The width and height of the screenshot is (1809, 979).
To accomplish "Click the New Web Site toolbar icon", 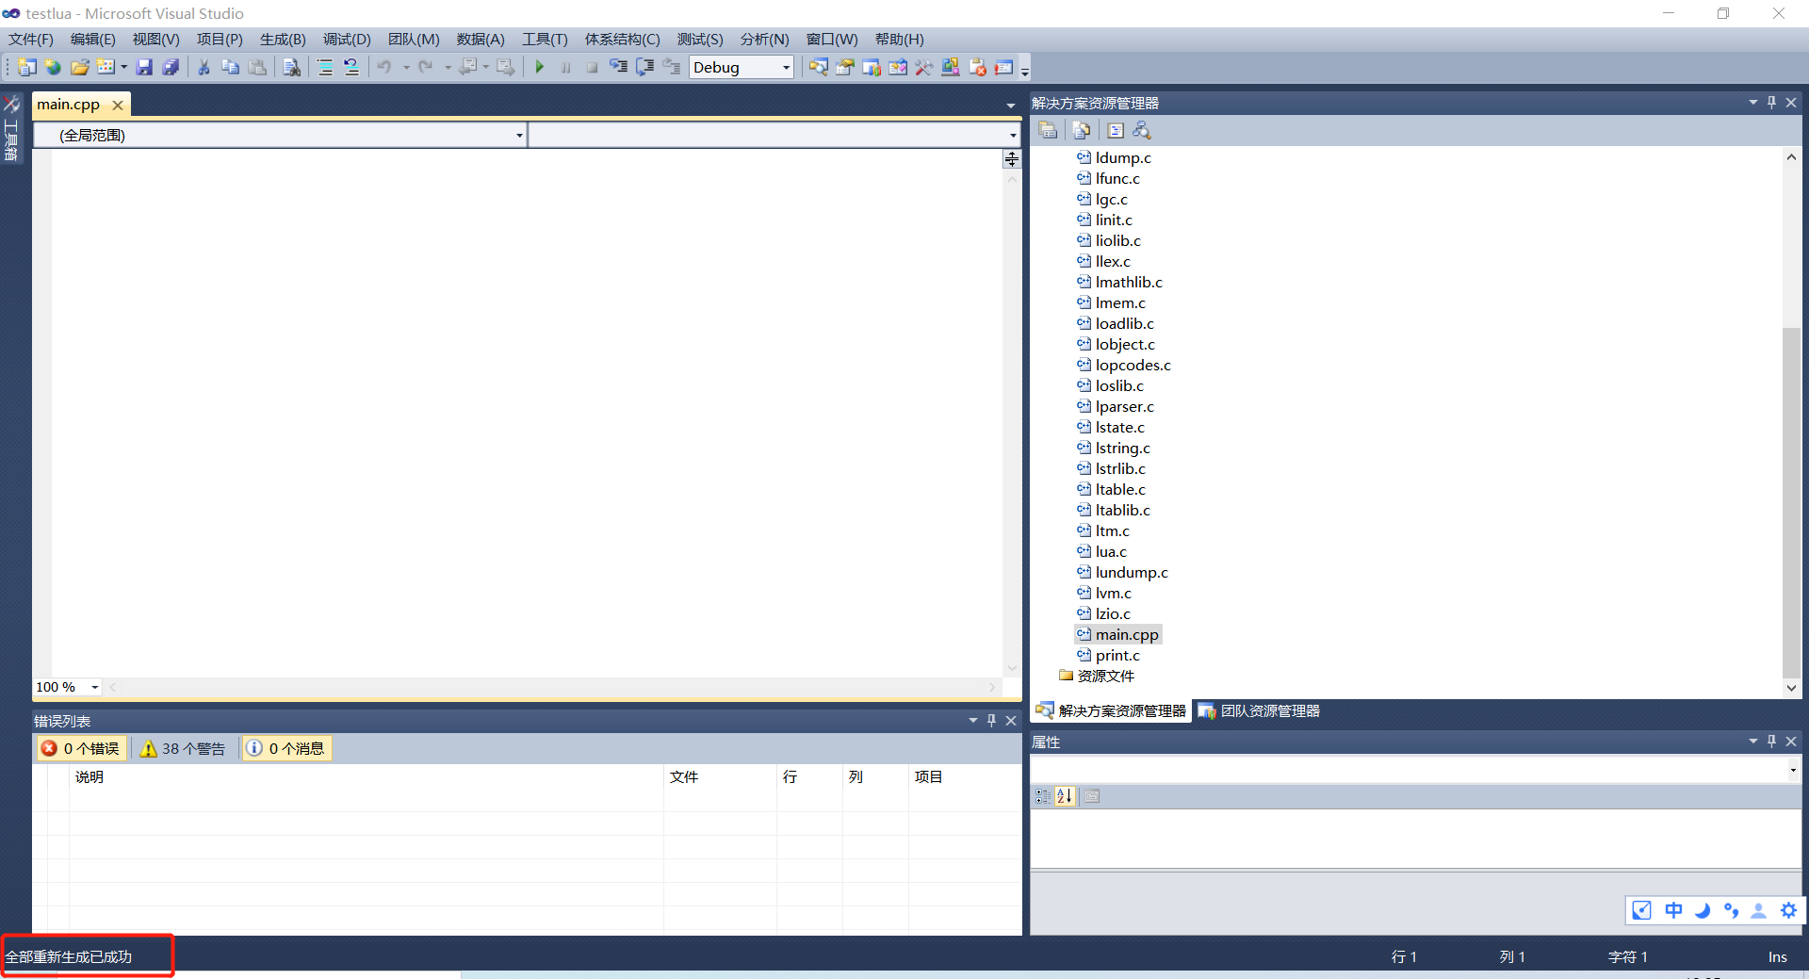I will click(x=53, y=67).
